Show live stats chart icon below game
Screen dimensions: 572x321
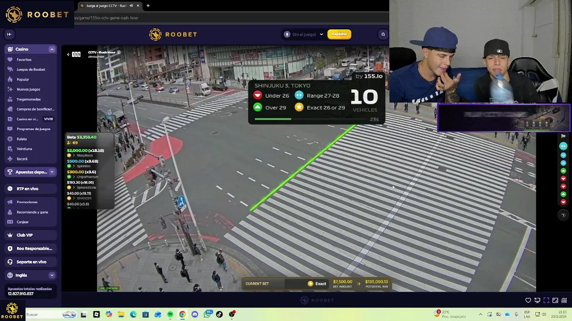click(564, 300)
